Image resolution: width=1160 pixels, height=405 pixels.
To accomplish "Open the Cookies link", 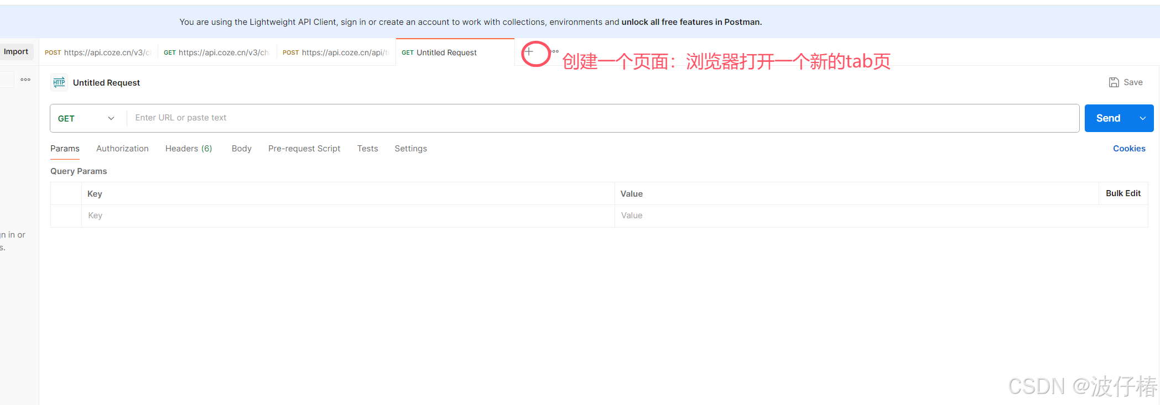I will tap(1129, 149).
